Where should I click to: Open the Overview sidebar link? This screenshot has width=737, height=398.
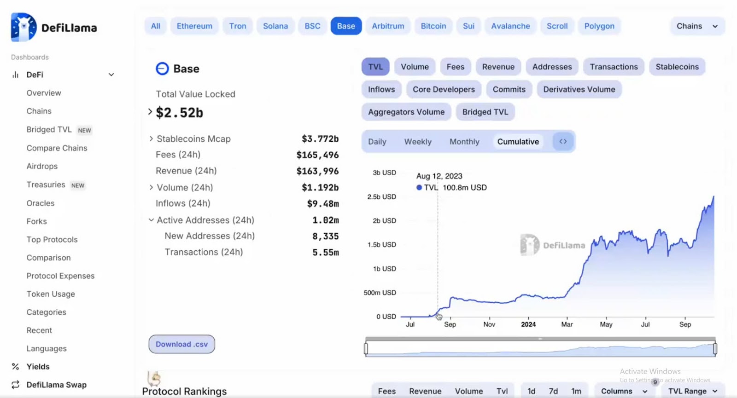pos(44,93)
